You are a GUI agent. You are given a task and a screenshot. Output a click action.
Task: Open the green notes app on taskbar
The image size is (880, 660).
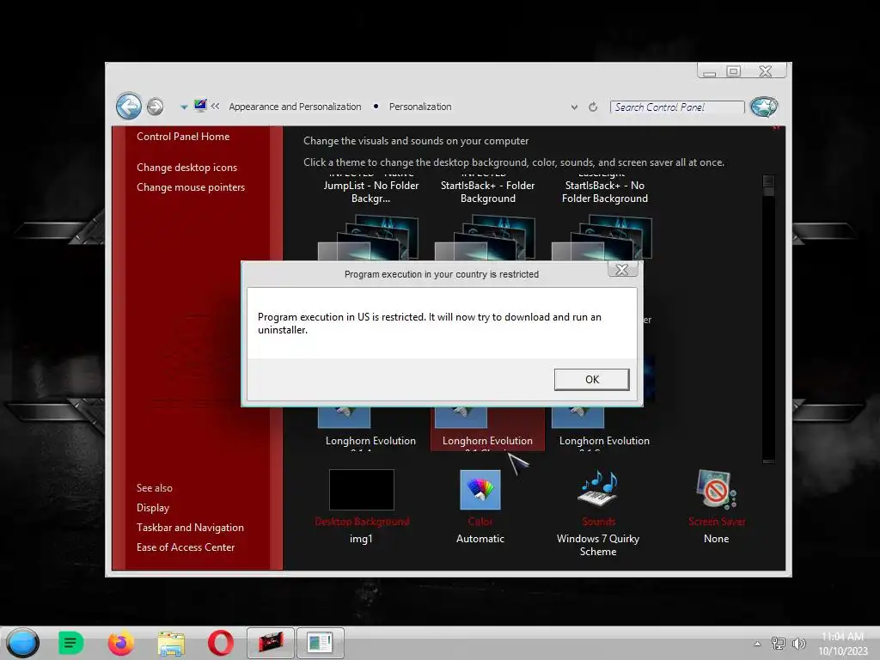pos(70,643)
